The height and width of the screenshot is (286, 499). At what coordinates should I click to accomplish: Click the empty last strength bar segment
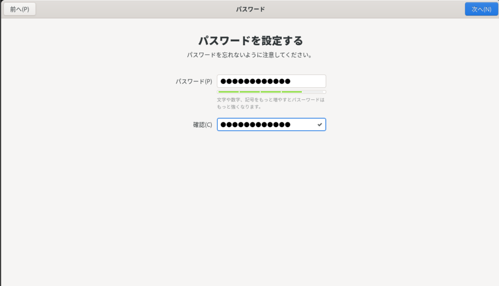[313, 92]
